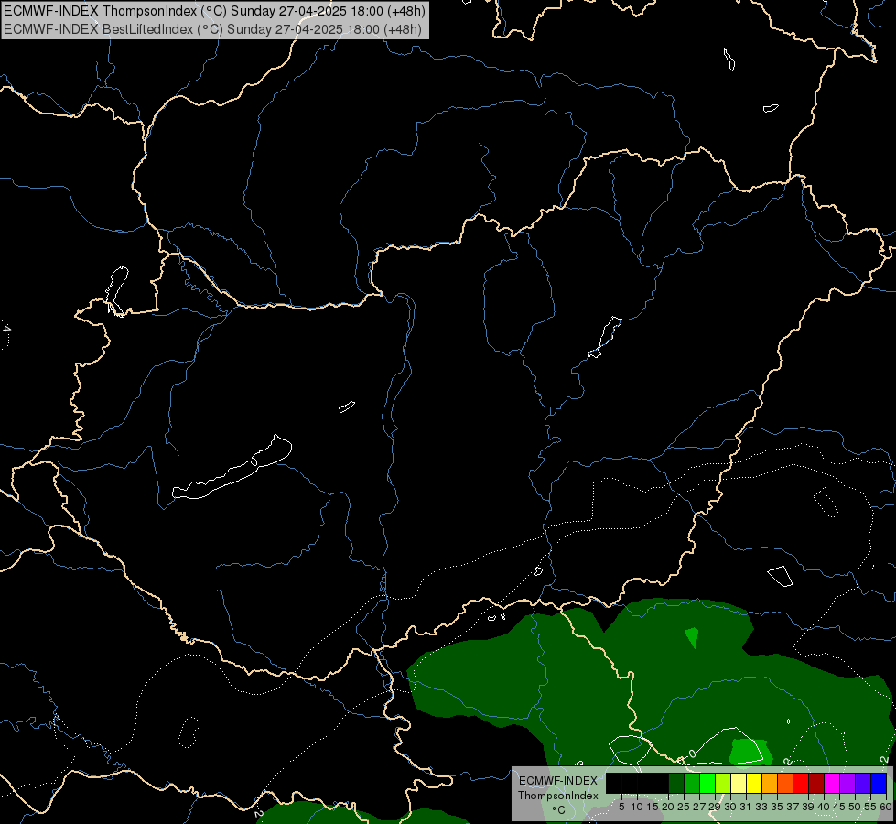Choose the magenta 40-45 legend swatch
This screenshot has width=896, height=824.
click(x=832, y=783)
